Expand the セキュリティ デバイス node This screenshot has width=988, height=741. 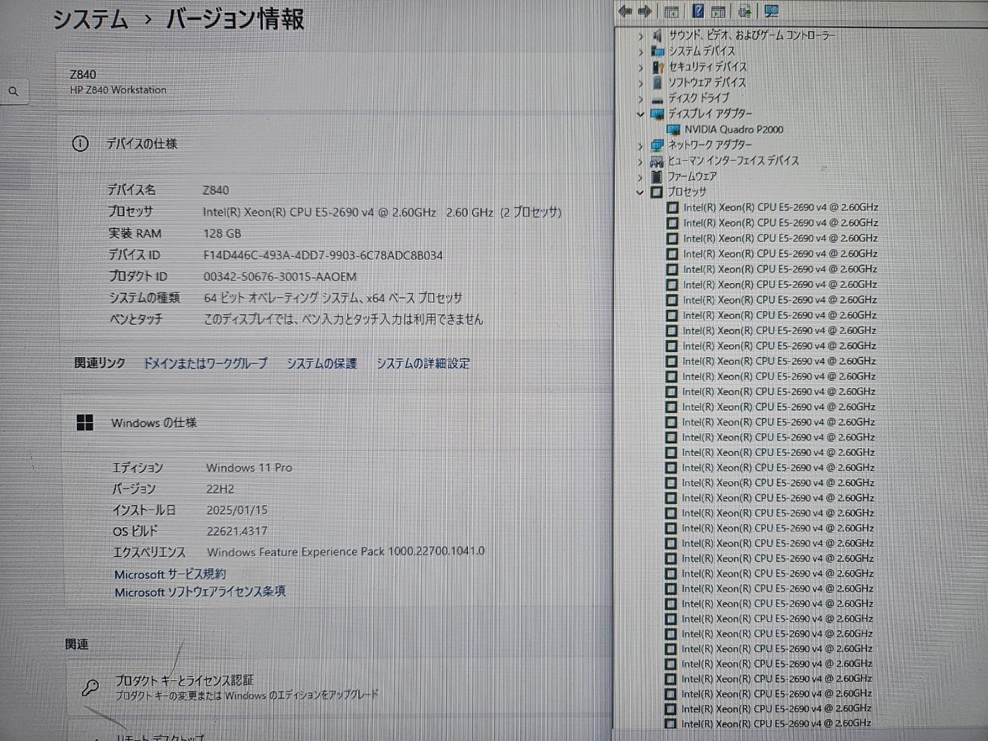640,68
